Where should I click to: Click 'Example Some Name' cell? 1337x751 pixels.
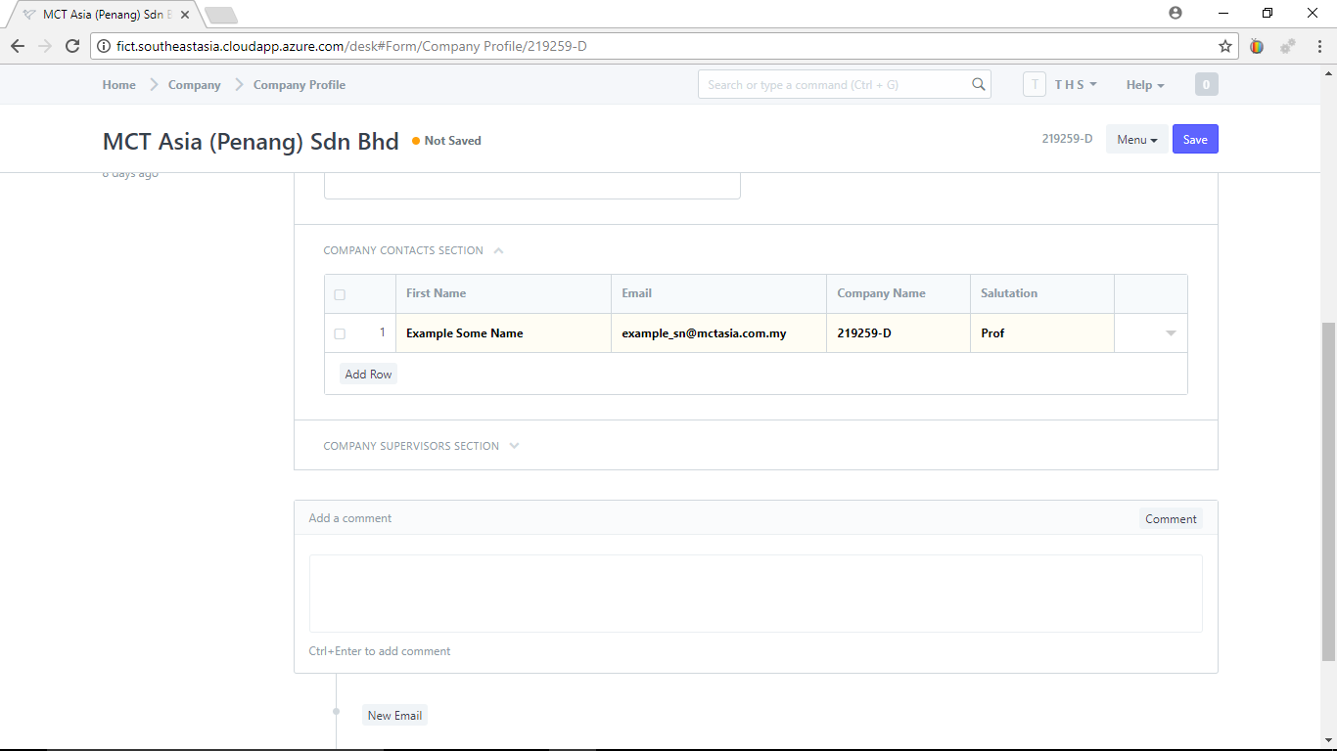[503, 333]
